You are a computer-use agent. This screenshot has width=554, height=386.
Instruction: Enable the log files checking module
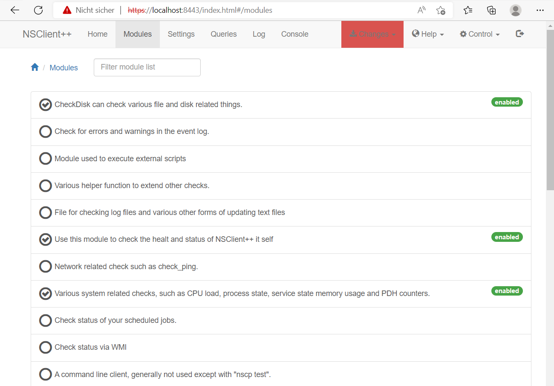(x=46, y=212)
